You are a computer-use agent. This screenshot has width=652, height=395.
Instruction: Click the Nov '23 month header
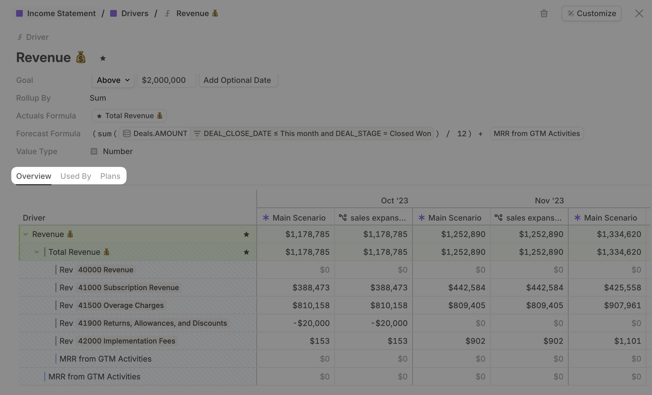pos(549,201)
